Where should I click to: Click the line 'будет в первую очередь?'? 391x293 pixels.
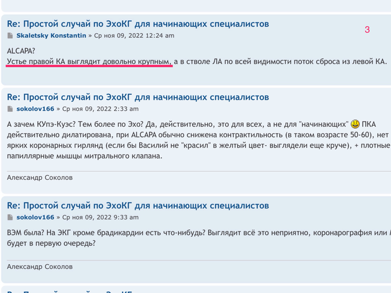click(51, 243)
